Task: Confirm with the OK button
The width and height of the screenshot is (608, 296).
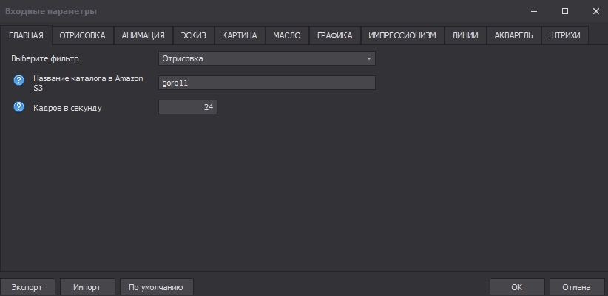Action: point(516,287)
